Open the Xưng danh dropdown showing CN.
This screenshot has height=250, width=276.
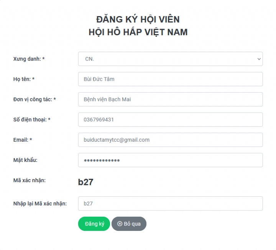(170, 59)
